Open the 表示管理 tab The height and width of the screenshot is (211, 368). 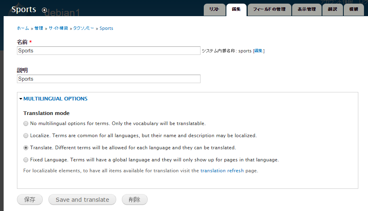pyautogui.click(x=307, y=10)
